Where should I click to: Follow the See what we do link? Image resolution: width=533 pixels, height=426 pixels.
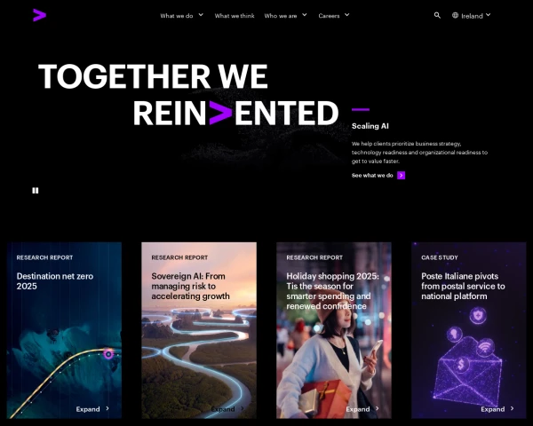pyautogui.click(x=372, y=176)
